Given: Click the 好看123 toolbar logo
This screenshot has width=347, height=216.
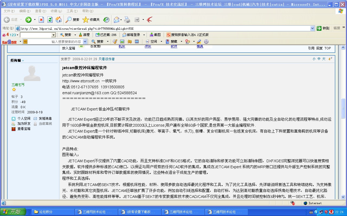Looking at the screenshot, I should [x=9, y=35].
